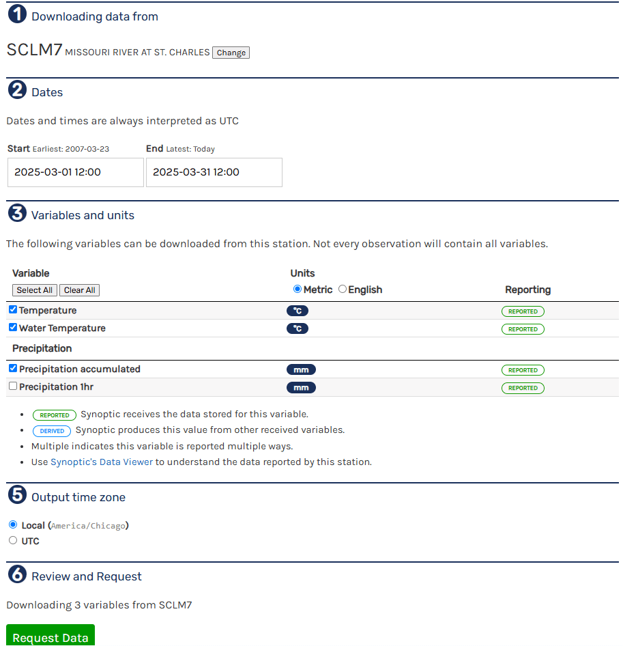Screen dimensions: 623x646
Task: Uncheck the Temperature variable checkbox
Action: [x=13, y=309]
